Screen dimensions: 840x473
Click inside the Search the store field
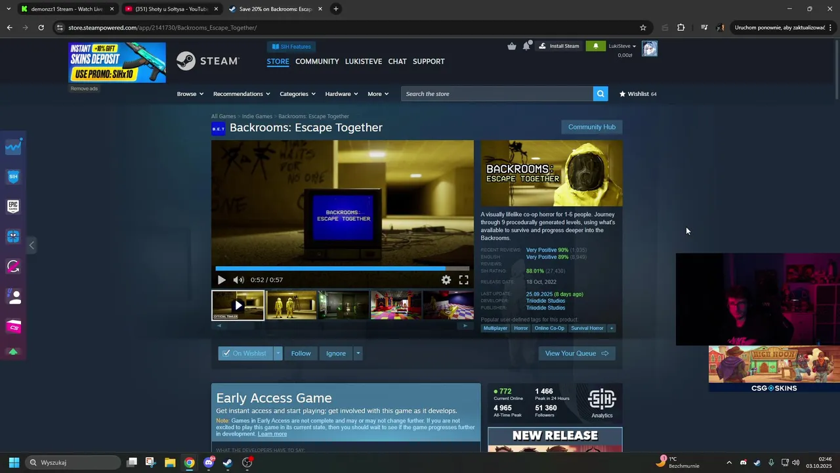pos(497,94)
